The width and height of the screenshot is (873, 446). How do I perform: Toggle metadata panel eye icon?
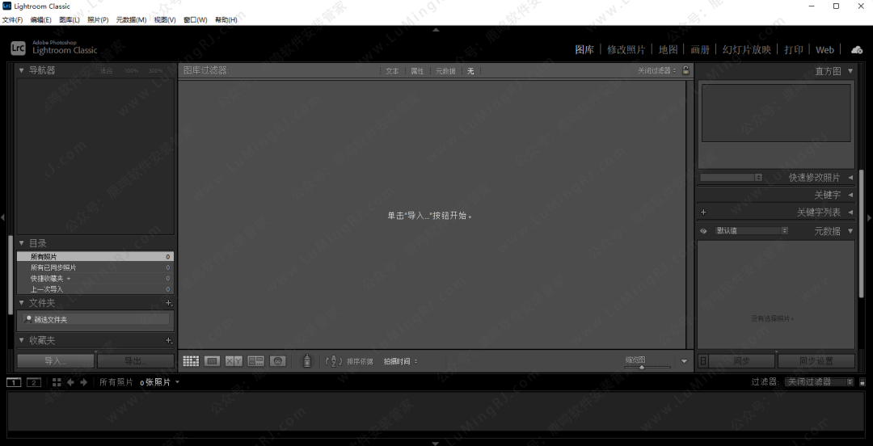[703, 231]
